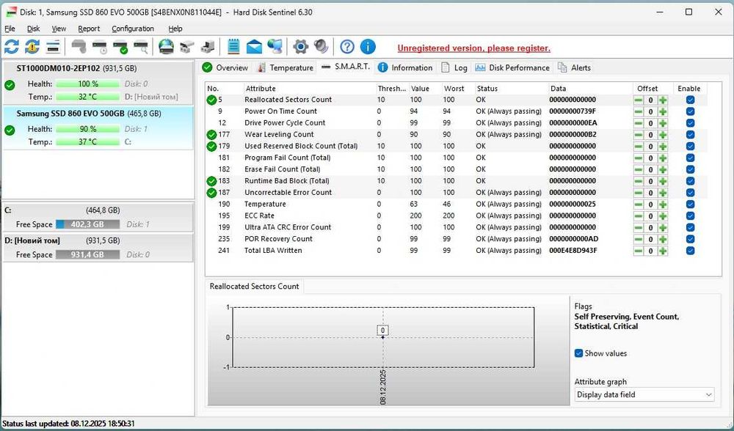Click the globe disk toolbar icon

point(166,47)
